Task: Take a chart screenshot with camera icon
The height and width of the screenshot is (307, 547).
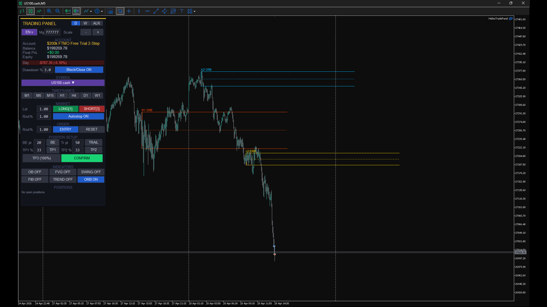Action: tap(110, 11)
